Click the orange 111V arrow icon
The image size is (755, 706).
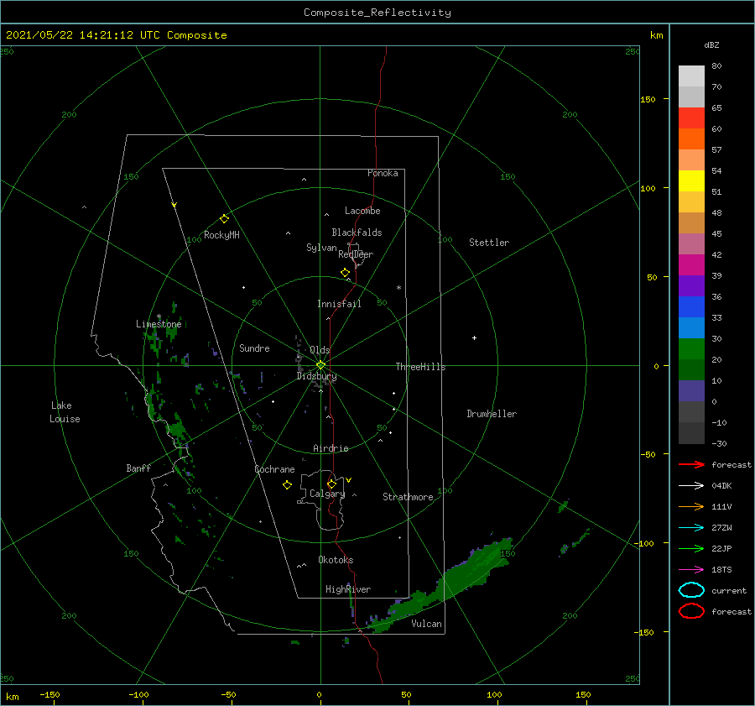(691, 506)
